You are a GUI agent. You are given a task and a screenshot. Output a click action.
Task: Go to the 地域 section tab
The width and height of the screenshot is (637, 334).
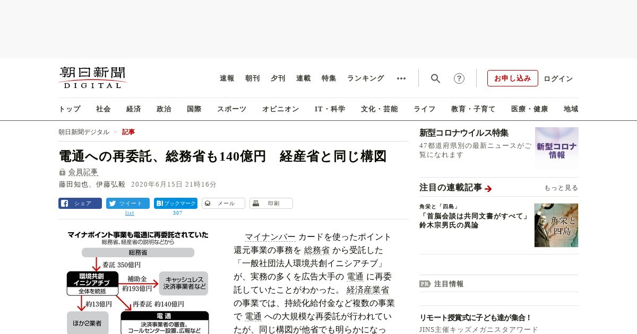(x=571, y=109)
